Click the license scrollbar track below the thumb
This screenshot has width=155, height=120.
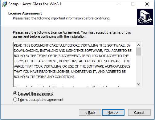pyautogui.click(x=138, y=69)
